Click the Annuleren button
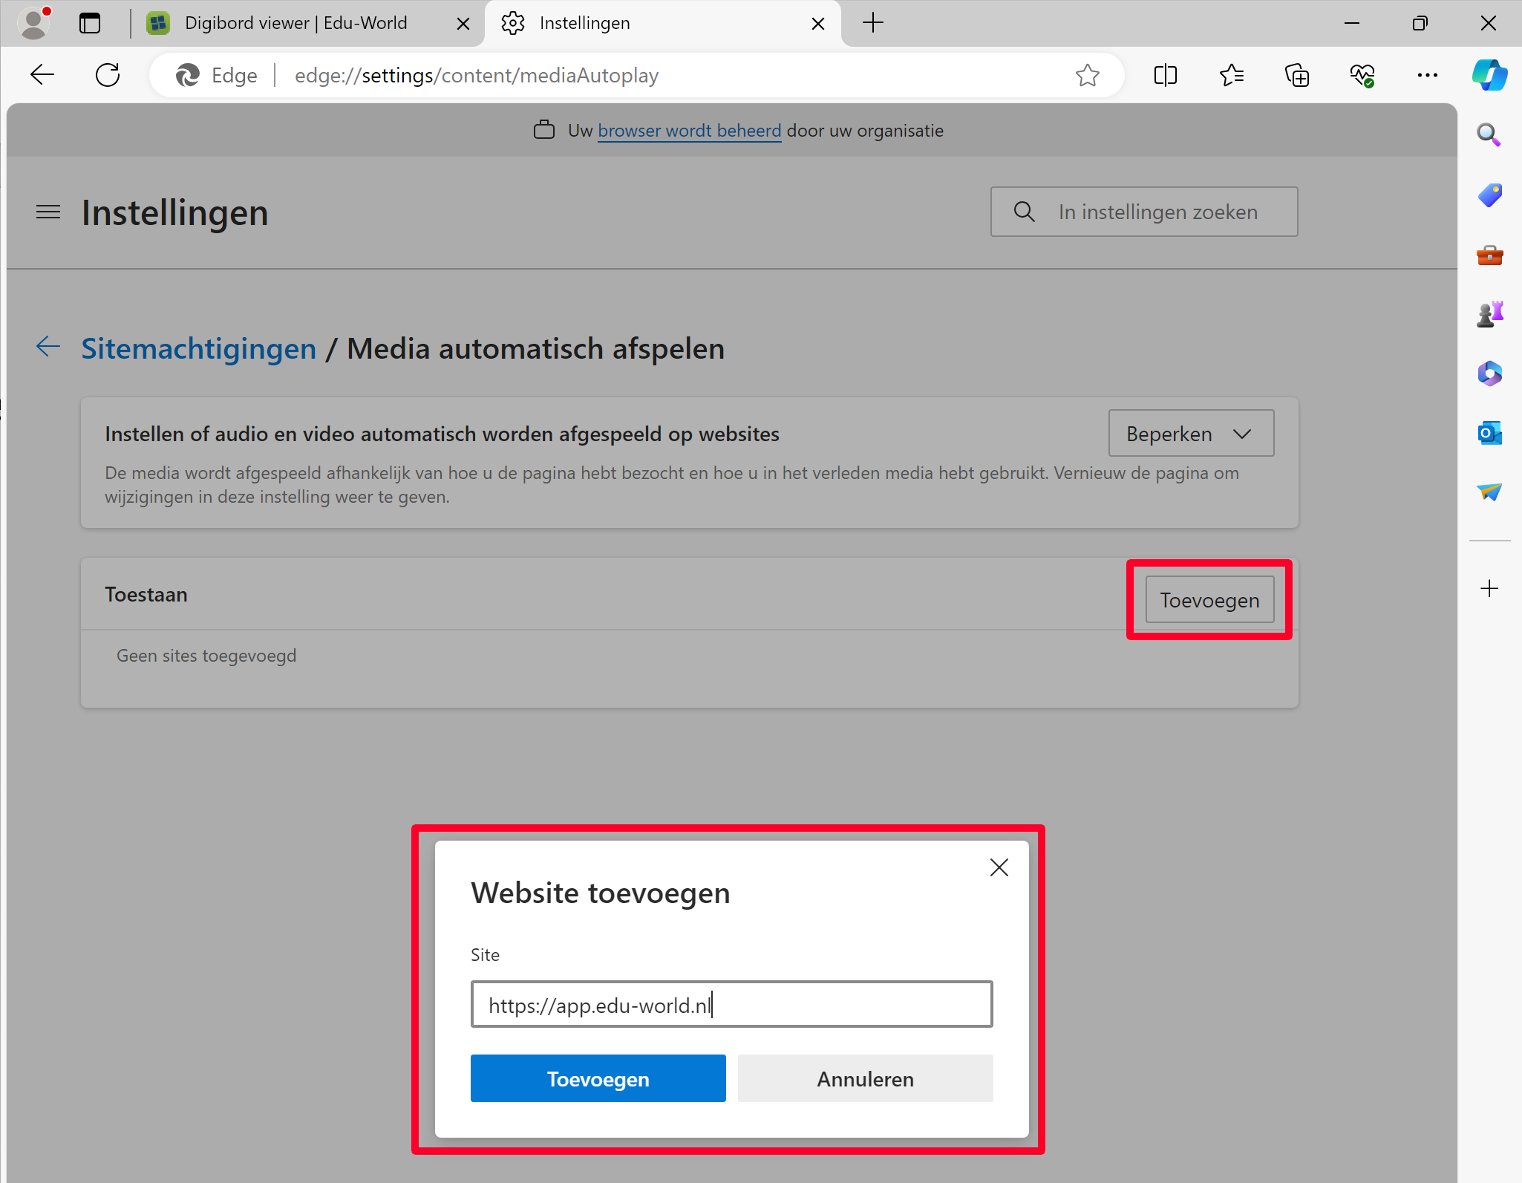This screenshot has width=1522, height=1183. 865,1078
